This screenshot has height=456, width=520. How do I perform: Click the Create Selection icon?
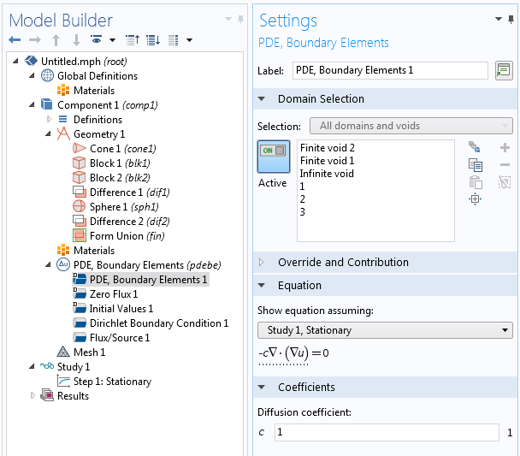click(476, 148)
